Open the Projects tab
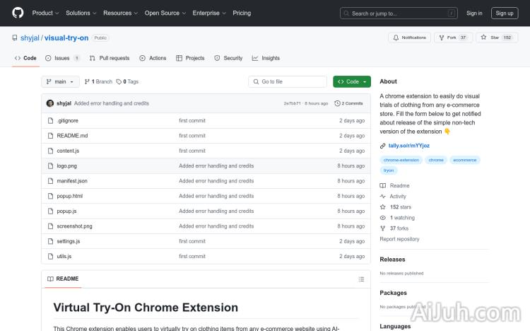This screenshot has height=331, width=530. point(190,58)
